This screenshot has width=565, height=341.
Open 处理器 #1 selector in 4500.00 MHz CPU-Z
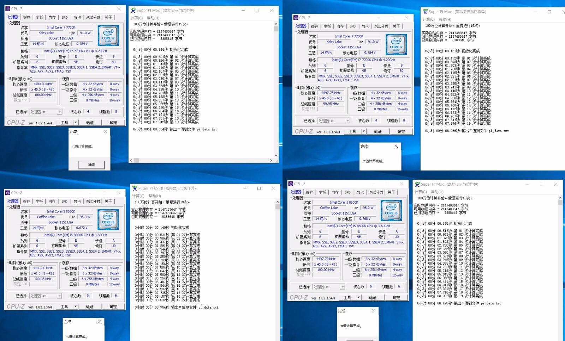click(x=46, y=112)
